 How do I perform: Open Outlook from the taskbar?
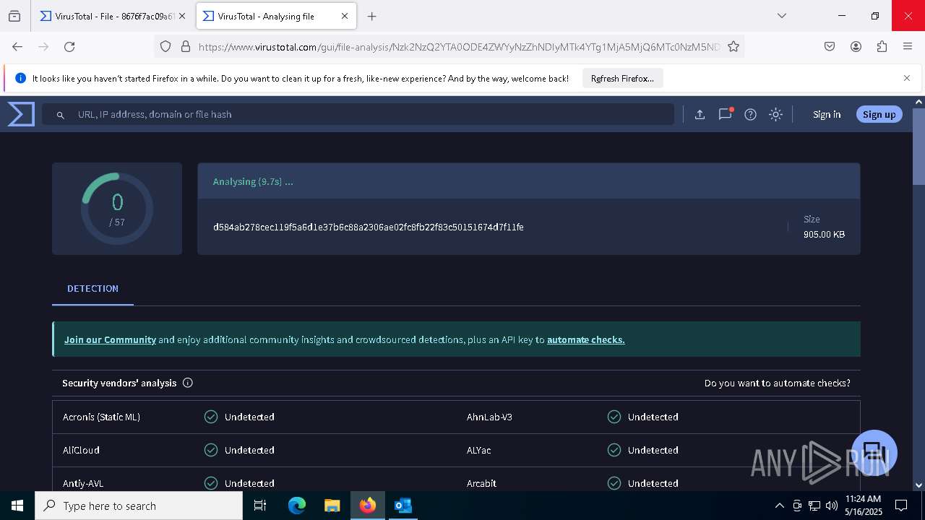[403, 506]
